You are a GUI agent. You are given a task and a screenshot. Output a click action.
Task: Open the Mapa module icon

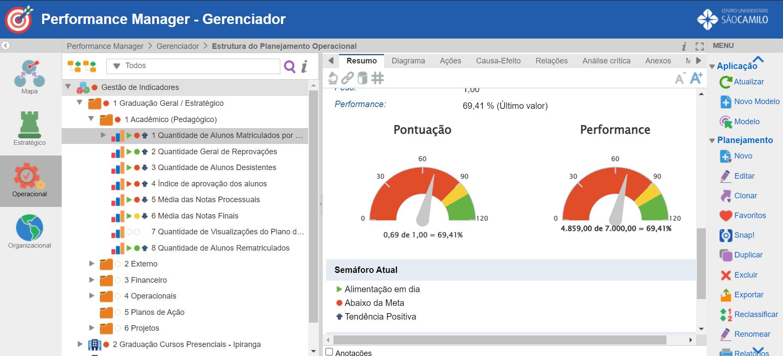tap(30, 73)
